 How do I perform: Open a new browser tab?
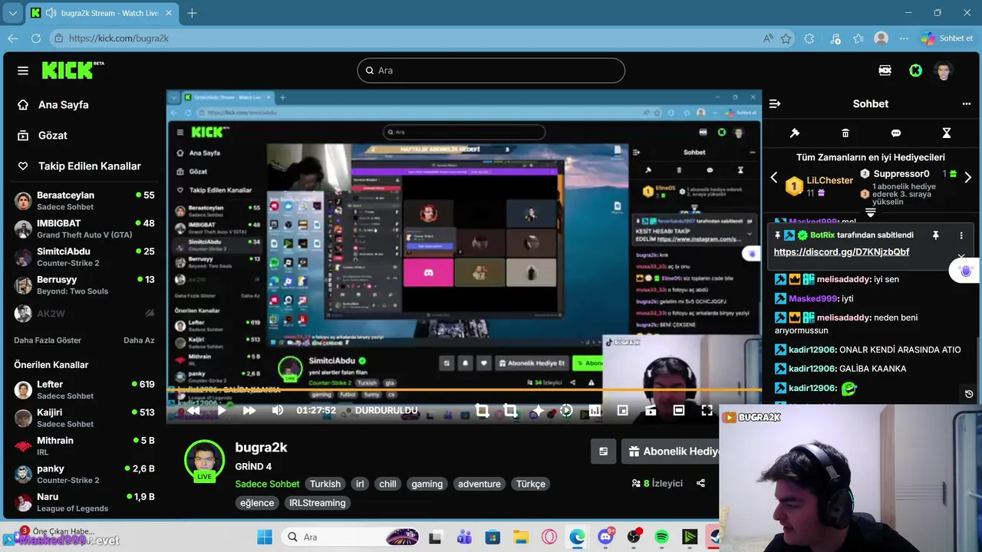192,13
